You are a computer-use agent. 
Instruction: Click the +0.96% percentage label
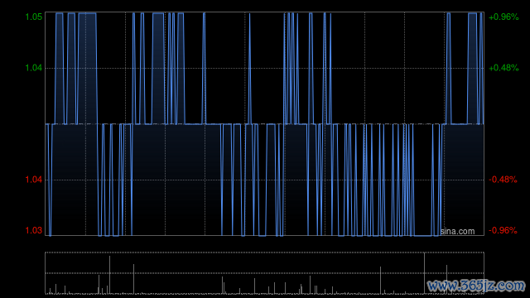tap(503, 17)
